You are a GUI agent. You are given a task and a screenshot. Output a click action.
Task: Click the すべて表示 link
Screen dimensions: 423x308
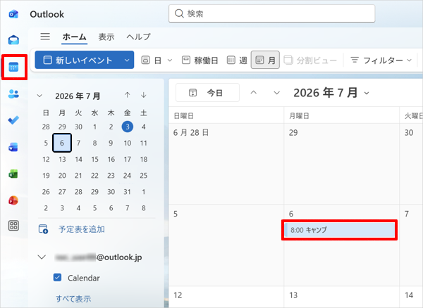[x=73, y=299]
